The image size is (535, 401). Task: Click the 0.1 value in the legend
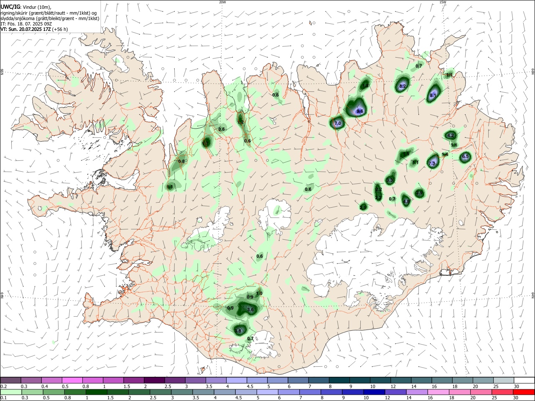pyautogui.click(x=3, y=398)
